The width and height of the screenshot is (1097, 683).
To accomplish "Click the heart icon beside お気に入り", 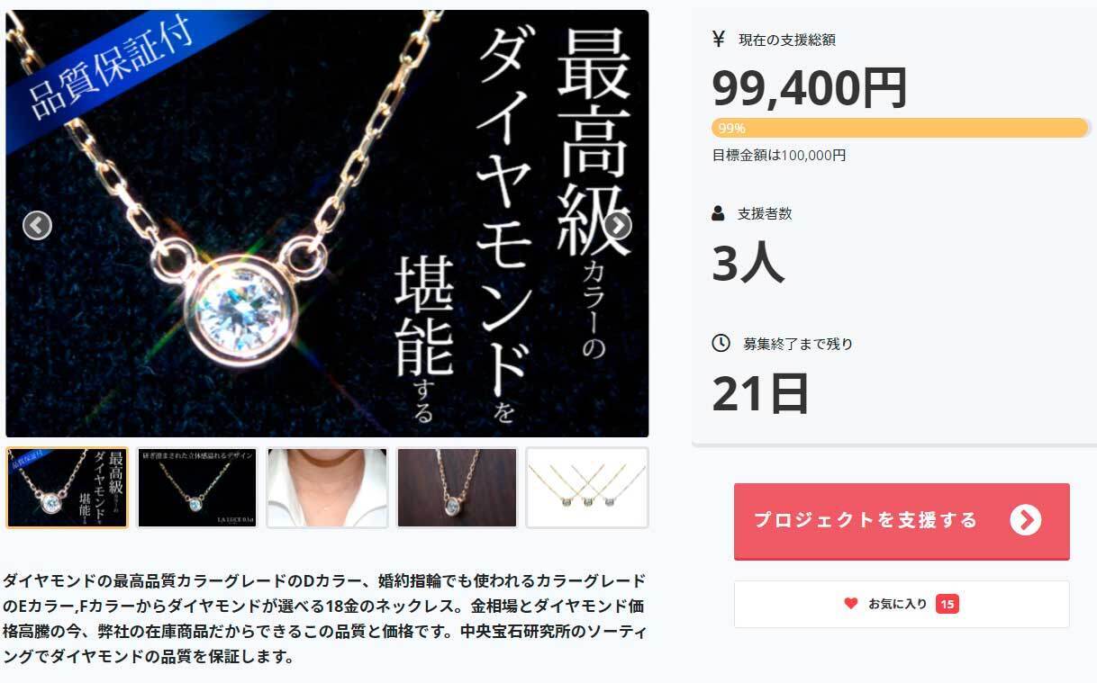I will point(851,604).
